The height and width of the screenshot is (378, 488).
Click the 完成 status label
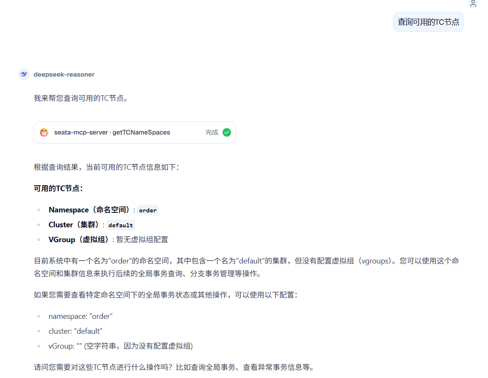pos(211,132)
